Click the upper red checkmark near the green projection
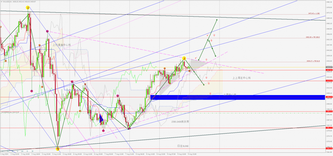This screenshot has width=333, height=156. click(x=207, y=35)
